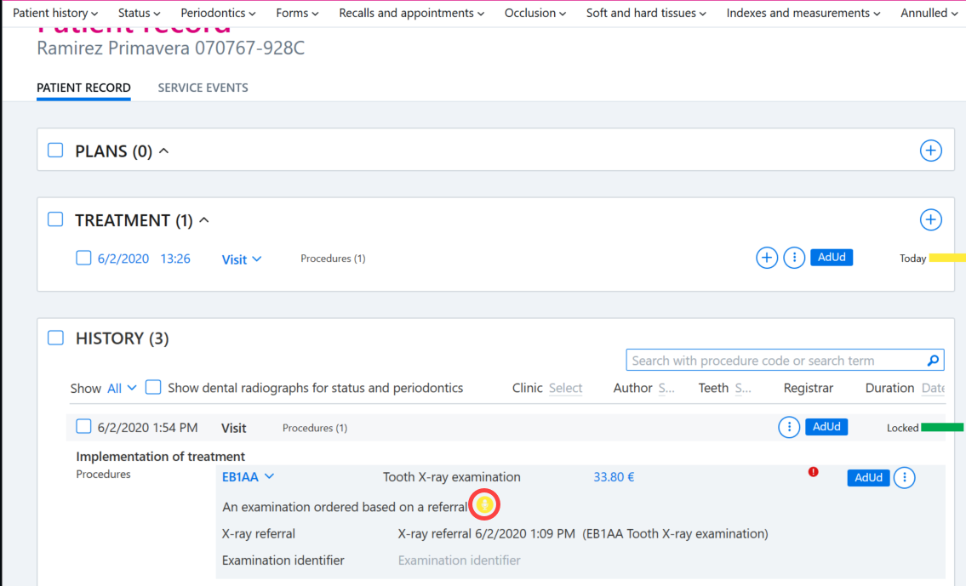Add a new plan with plus icon
The height and width of the screenshot is (586, 966).
(x=930, y=151)
